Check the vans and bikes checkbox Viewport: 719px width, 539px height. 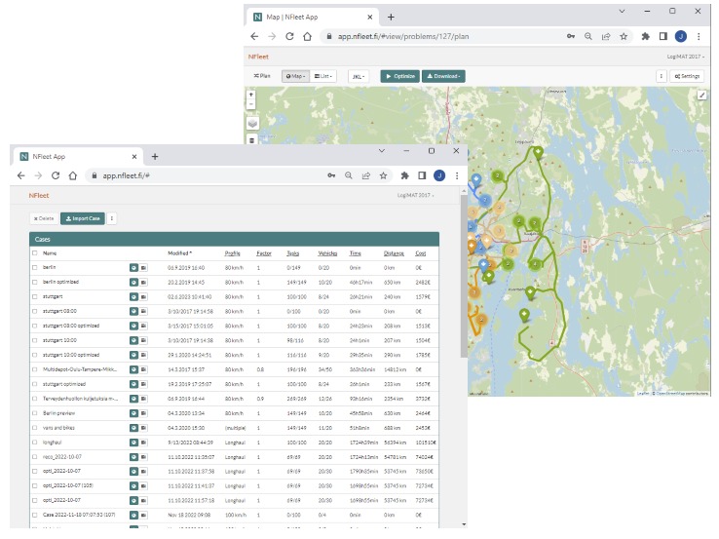[x=34, y=428]
